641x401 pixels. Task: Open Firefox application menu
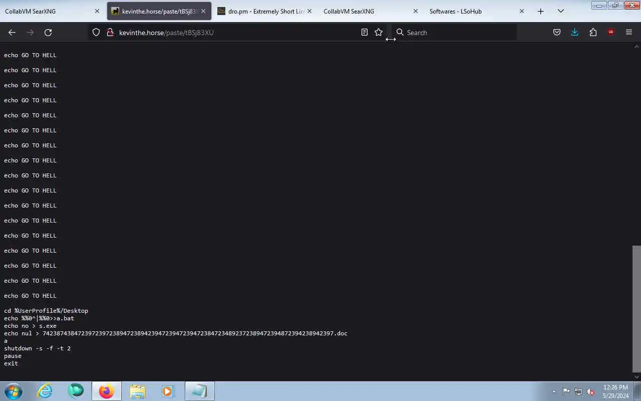coord(629,32)
